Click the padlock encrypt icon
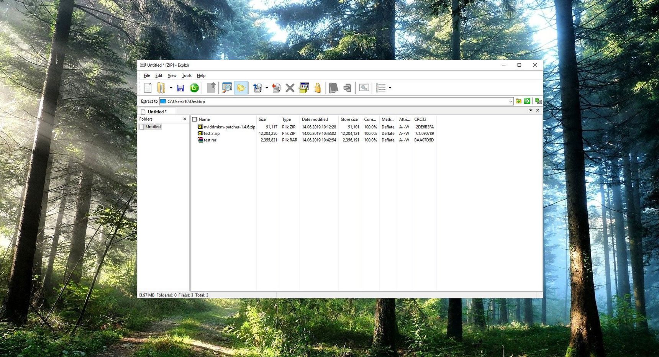 [318, 88]
